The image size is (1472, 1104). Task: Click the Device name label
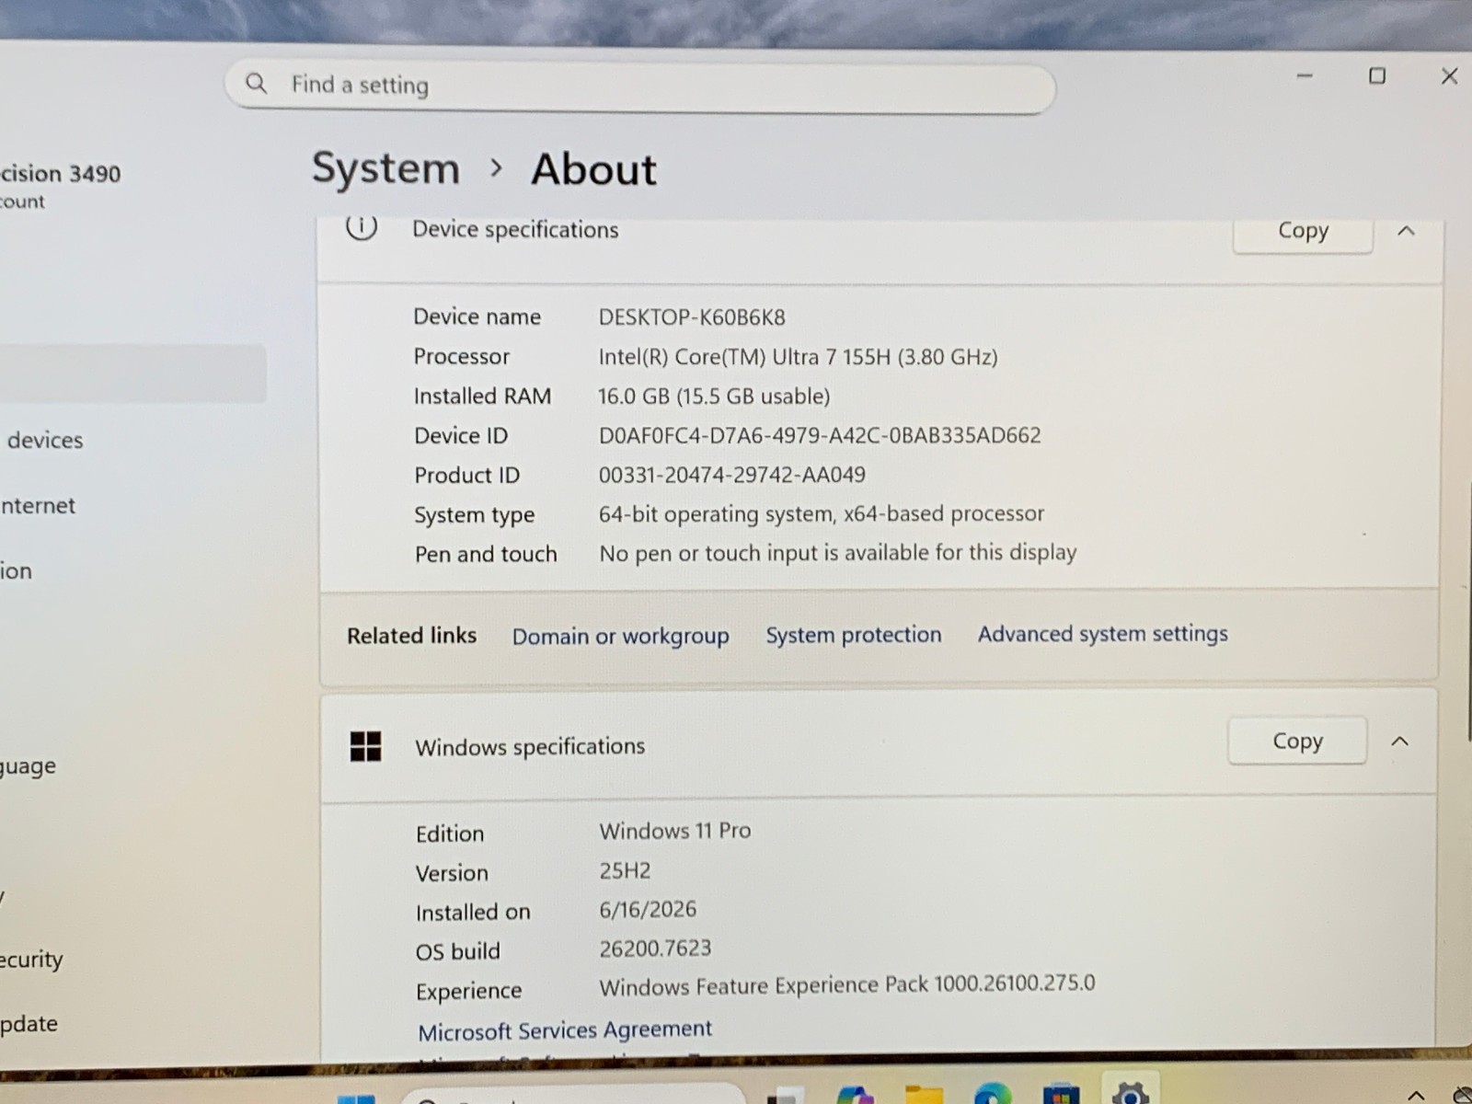pyautogui.click(x=477, y=317)
